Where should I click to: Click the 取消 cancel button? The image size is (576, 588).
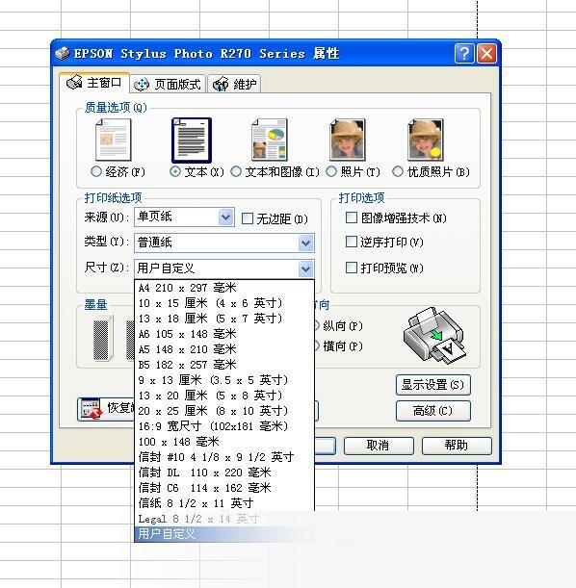(379, 446)
